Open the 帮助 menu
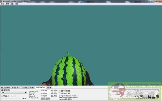The height and width of the screenshot is (101, 162). pos(17,4)
